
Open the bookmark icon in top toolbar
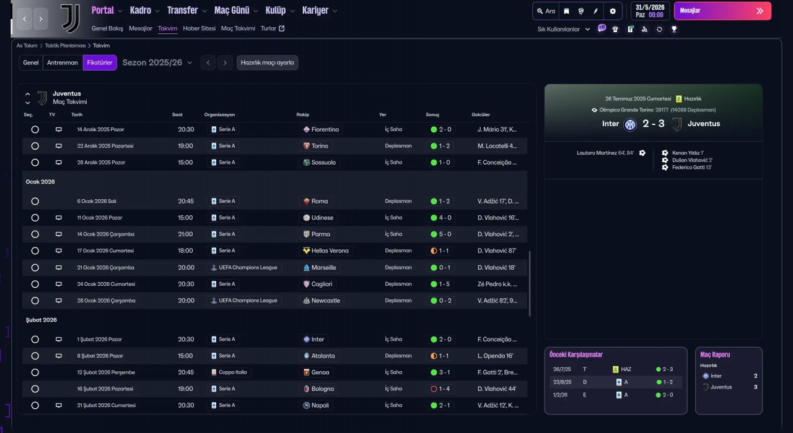(566, 11)
